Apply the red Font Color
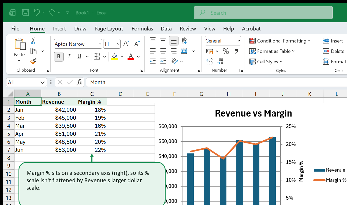 [x=131, y=56]
